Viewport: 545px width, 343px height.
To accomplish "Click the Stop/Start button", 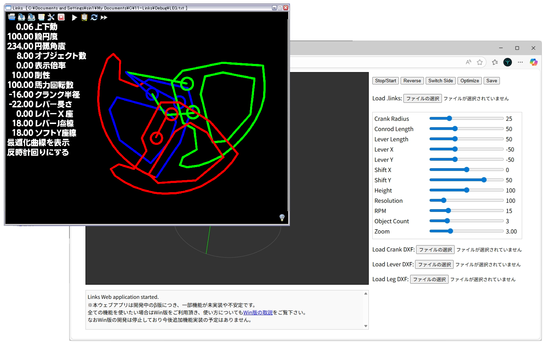I will pos(385,81).
